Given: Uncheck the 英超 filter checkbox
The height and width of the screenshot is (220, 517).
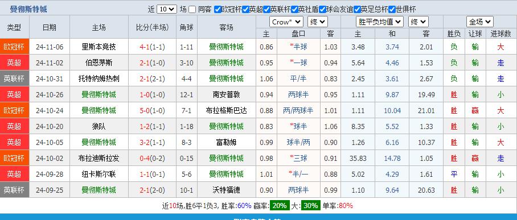Looking at the screenshot, I should (x=245, y=9).
